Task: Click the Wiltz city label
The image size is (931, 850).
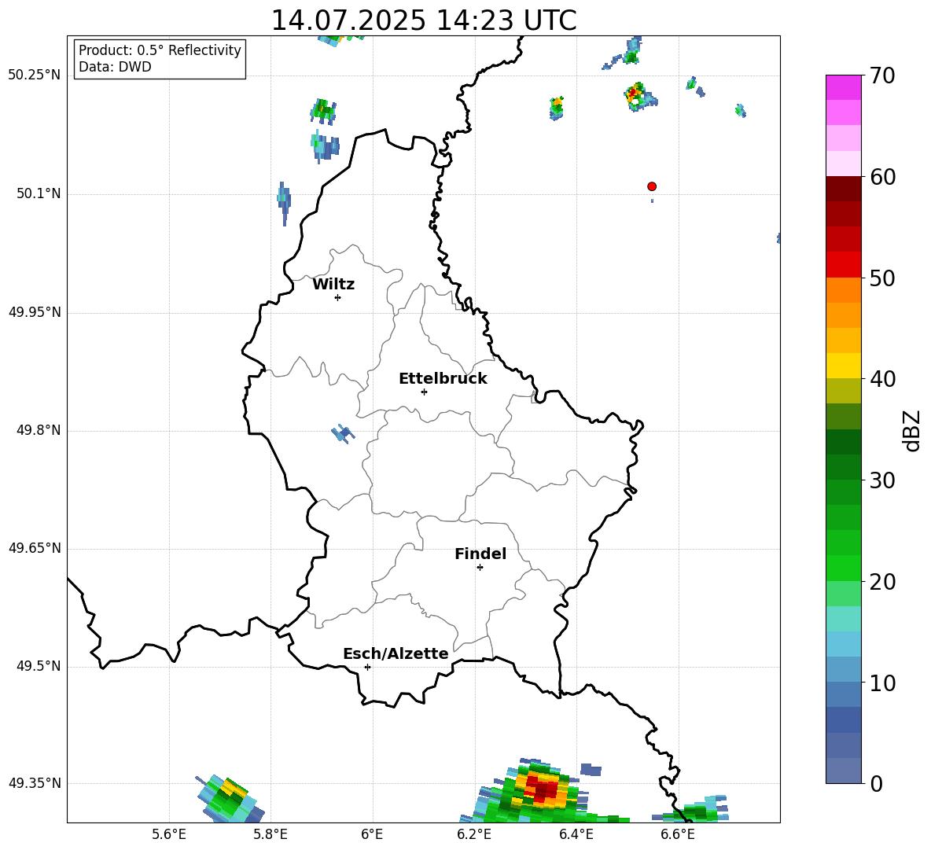Action: [x=333, y=285]
